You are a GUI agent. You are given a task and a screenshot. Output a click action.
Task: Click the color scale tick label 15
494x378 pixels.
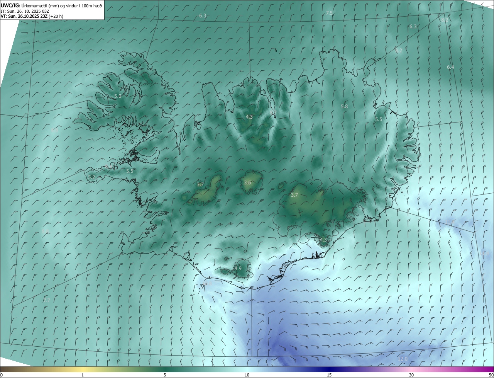coord(329,375)
